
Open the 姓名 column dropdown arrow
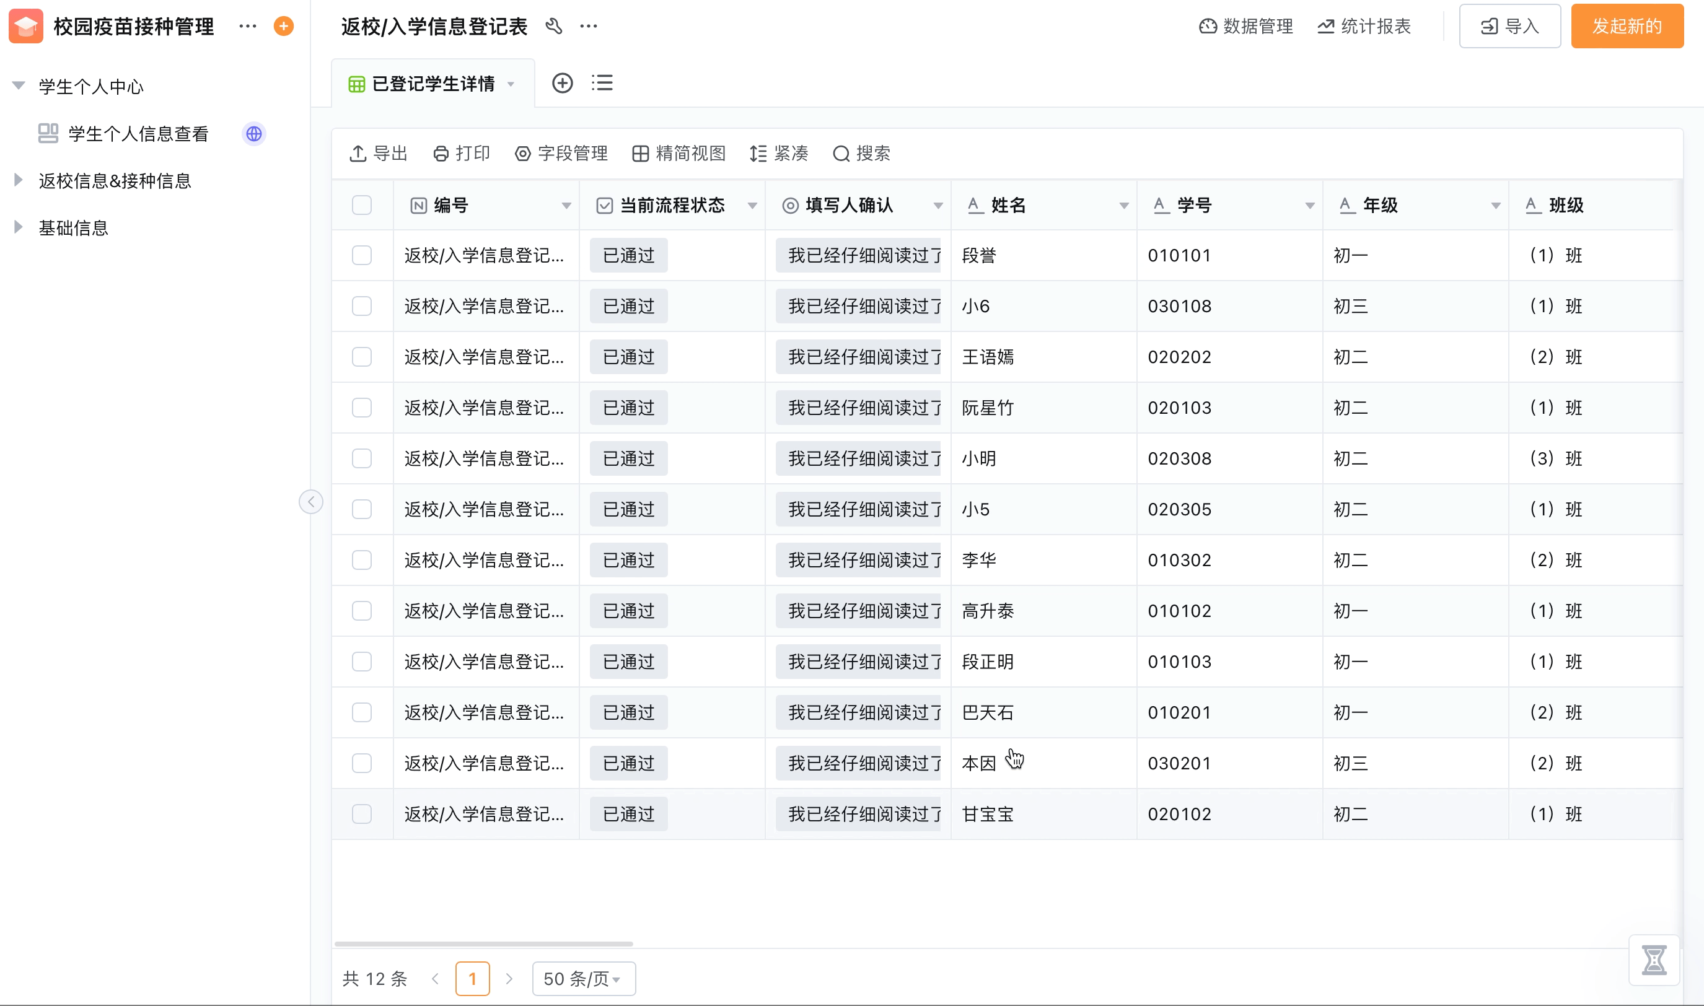pos(1123,206)
